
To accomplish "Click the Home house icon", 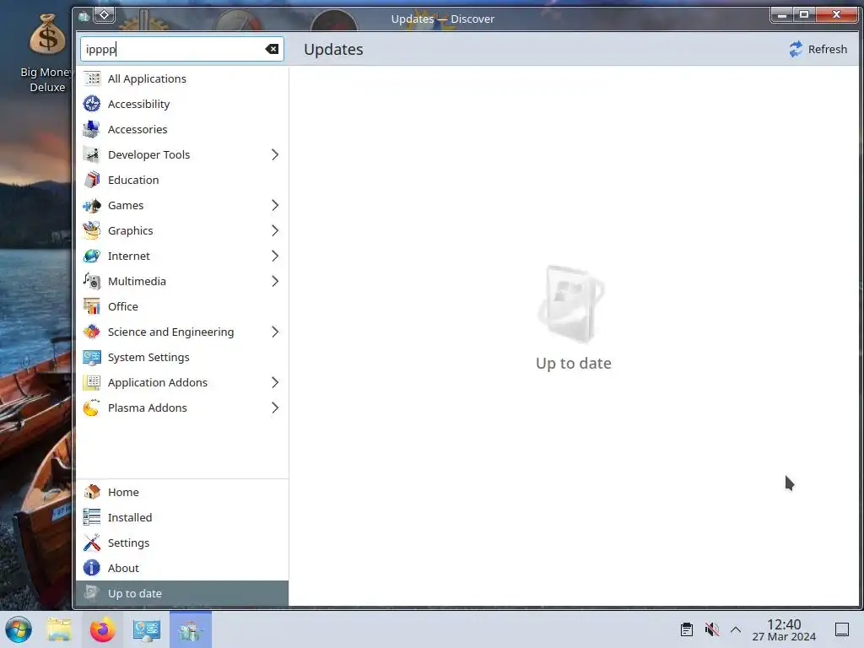I will coord(92,492).
